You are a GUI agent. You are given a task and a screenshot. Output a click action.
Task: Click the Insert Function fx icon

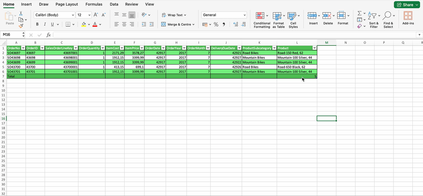[48, 35]
